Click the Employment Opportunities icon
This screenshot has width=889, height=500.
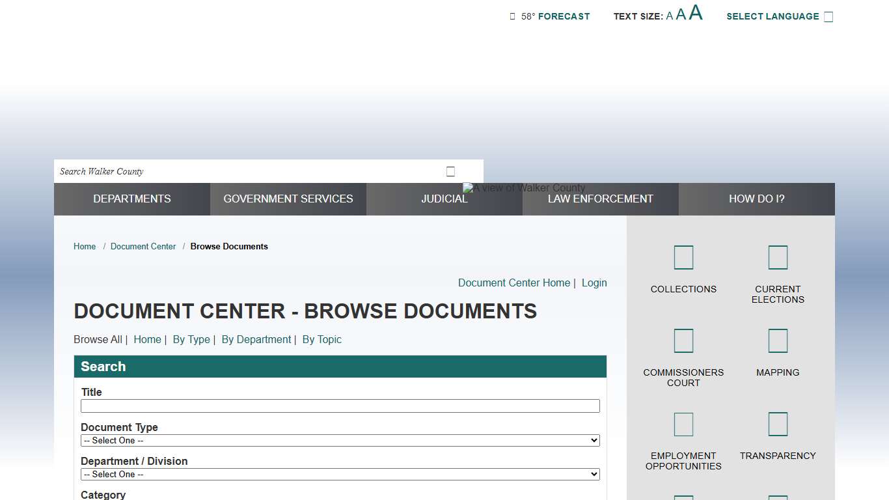683,424
